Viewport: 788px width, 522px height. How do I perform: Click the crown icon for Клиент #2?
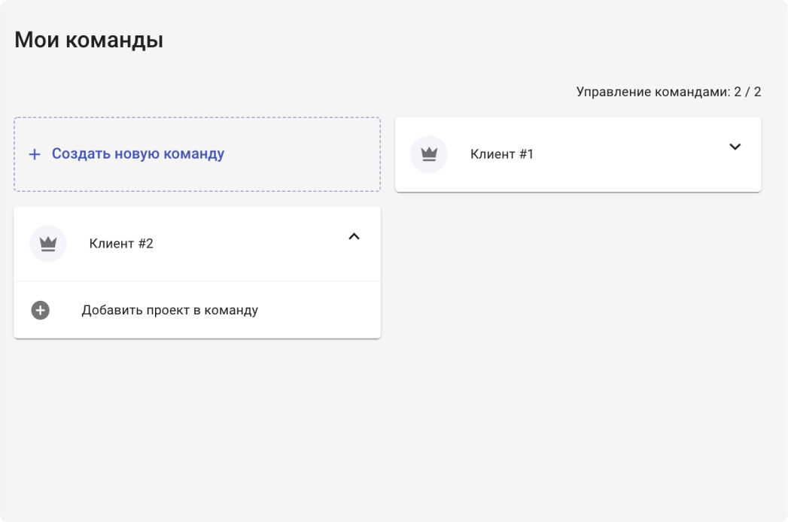48,244
